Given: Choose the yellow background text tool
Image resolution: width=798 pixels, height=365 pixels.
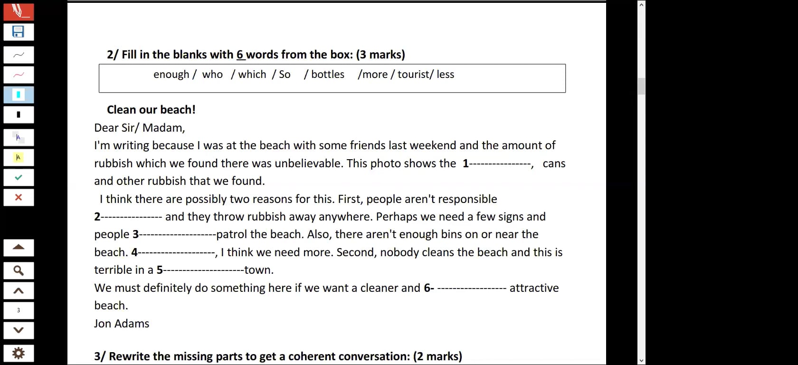Looking at the screenshot, I should 19,157.
